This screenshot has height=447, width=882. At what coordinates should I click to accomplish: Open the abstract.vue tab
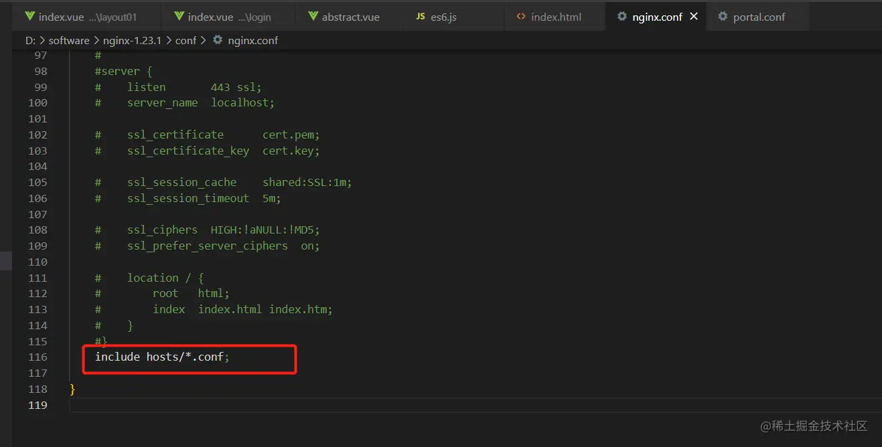coord(349,17)
